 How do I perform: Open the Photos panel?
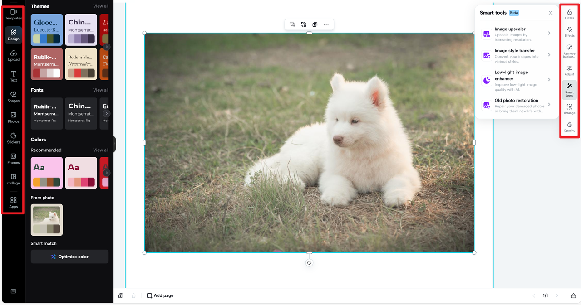14,117
